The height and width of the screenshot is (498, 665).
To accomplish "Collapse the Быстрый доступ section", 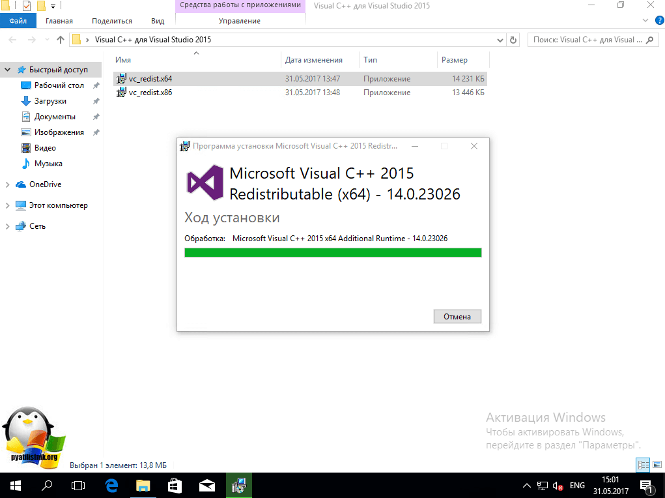I will point(7,70).
